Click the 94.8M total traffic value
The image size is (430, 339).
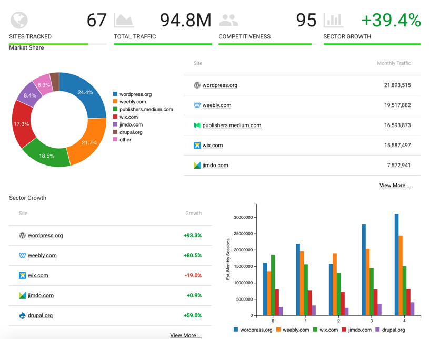pyautogui.click(x=186, y=21)
